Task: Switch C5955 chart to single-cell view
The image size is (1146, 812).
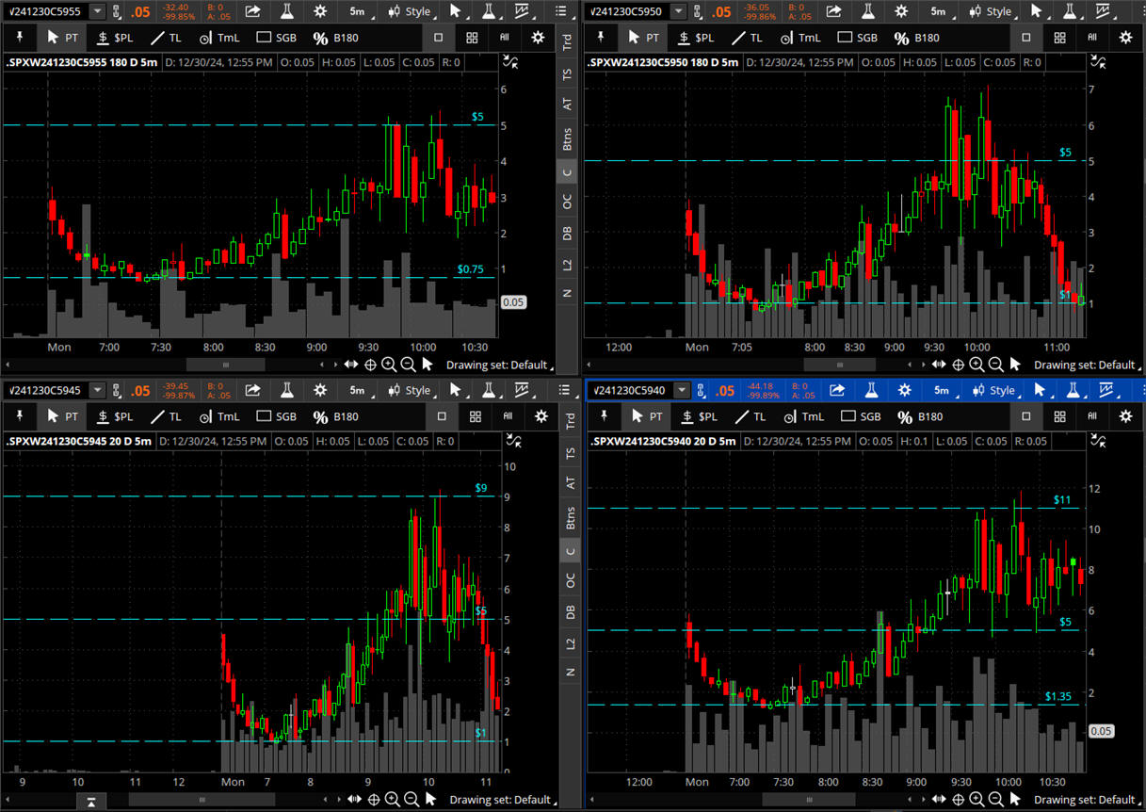Action: [x=438, y=38]
